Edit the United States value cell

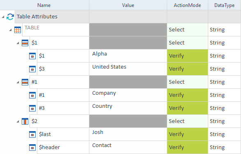click(128, 69)
